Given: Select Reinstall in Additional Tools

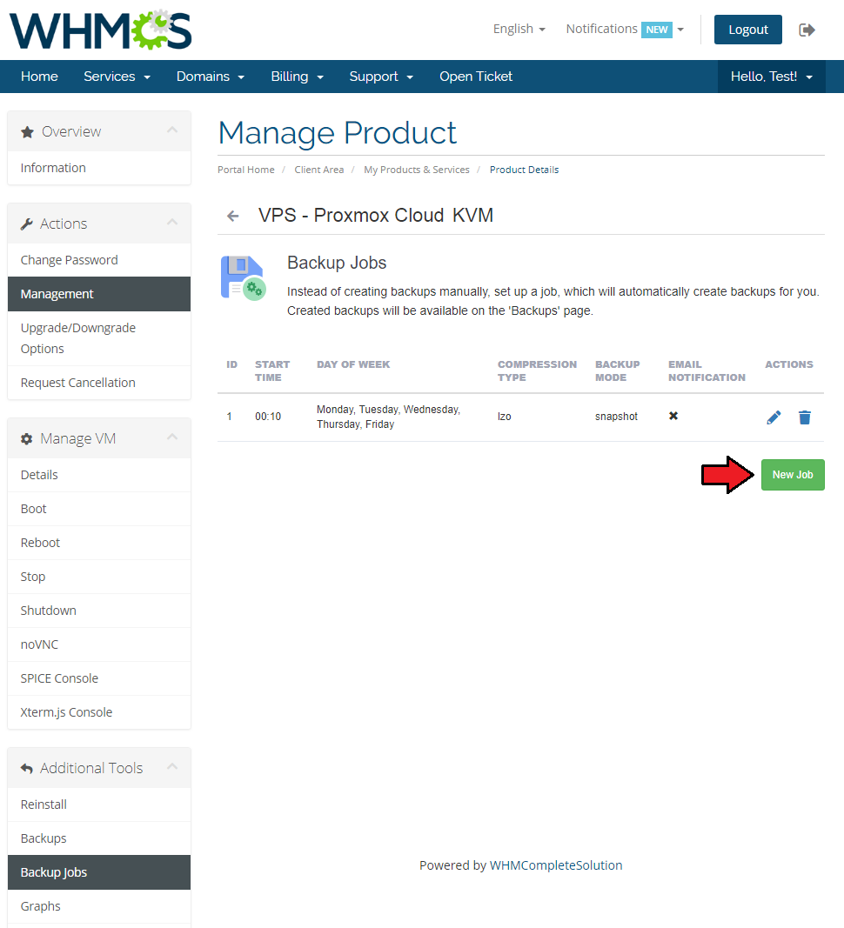Looking at the screenshot, I should coord(99,804).
